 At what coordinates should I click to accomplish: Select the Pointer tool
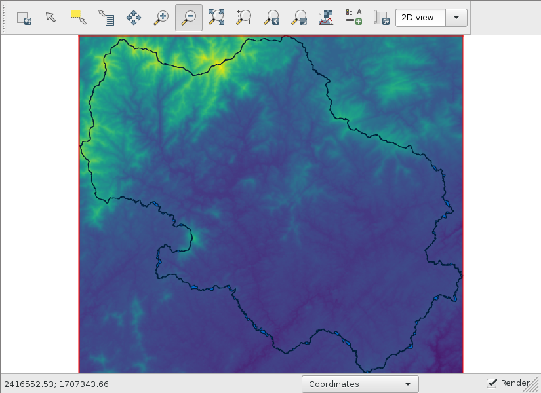coord(51,18)
